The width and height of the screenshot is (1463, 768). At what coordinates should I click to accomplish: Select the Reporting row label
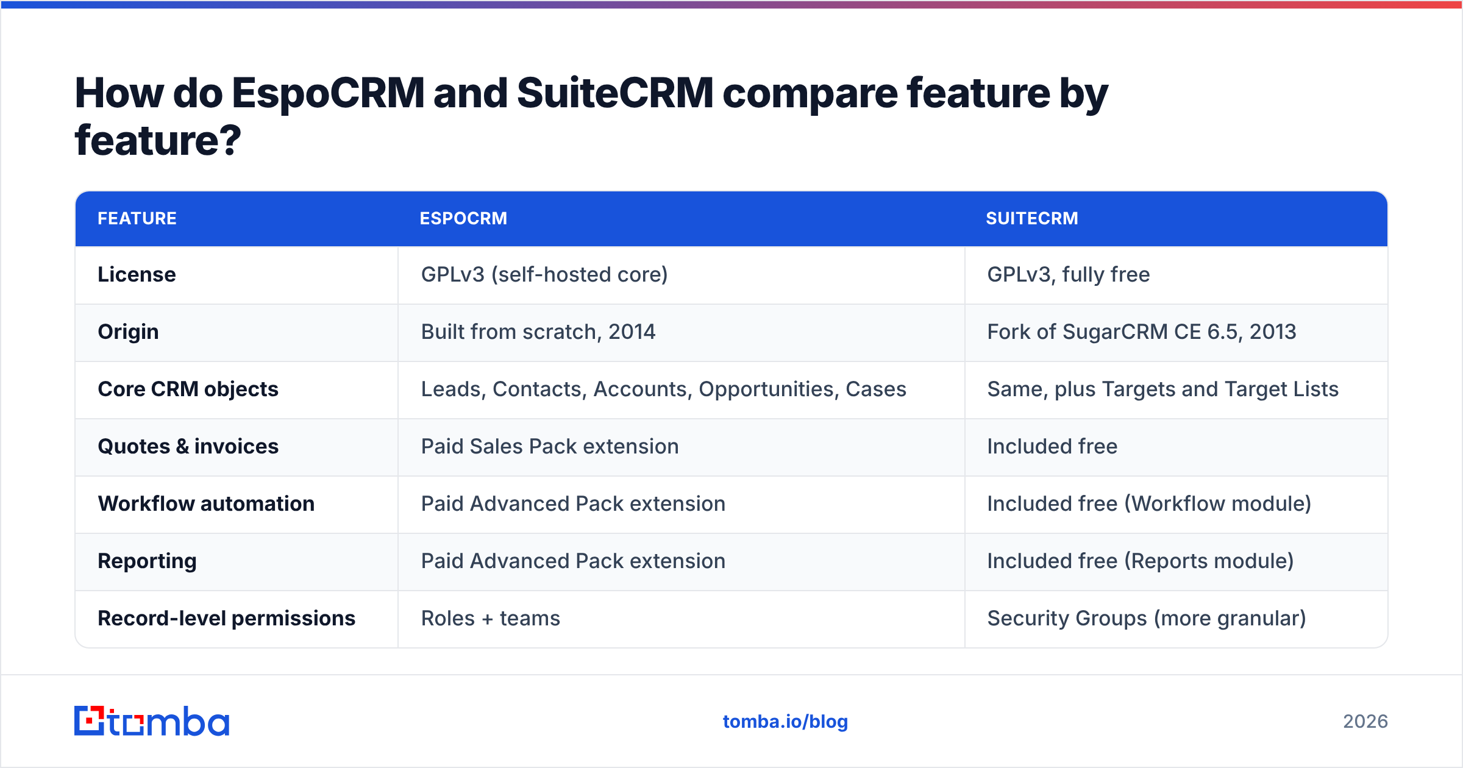tap(148, 561)
